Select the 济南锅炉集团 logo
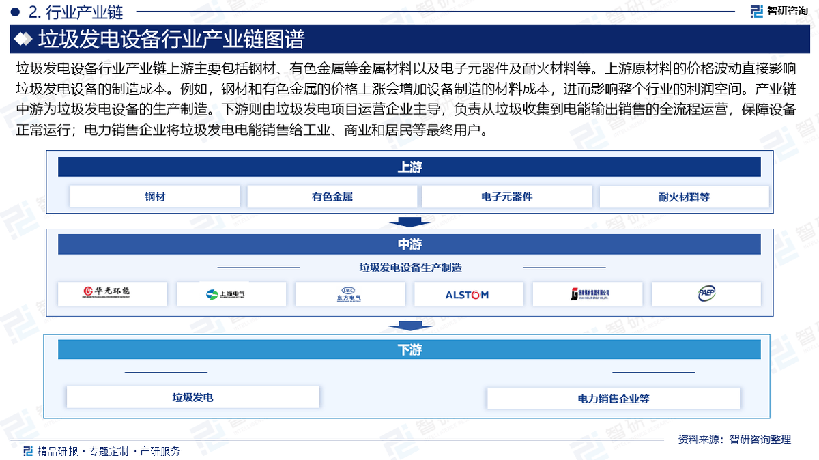 pyautogui.click(x=587, y=293)
